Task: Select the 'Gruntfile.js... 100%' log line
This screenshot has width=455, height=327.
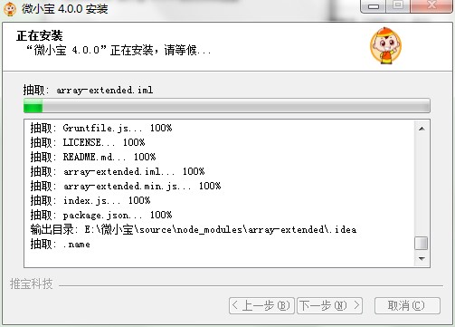Action: (x=101, y=128)
